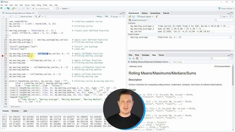Switch to the Packages tab

tap(145, 55)
